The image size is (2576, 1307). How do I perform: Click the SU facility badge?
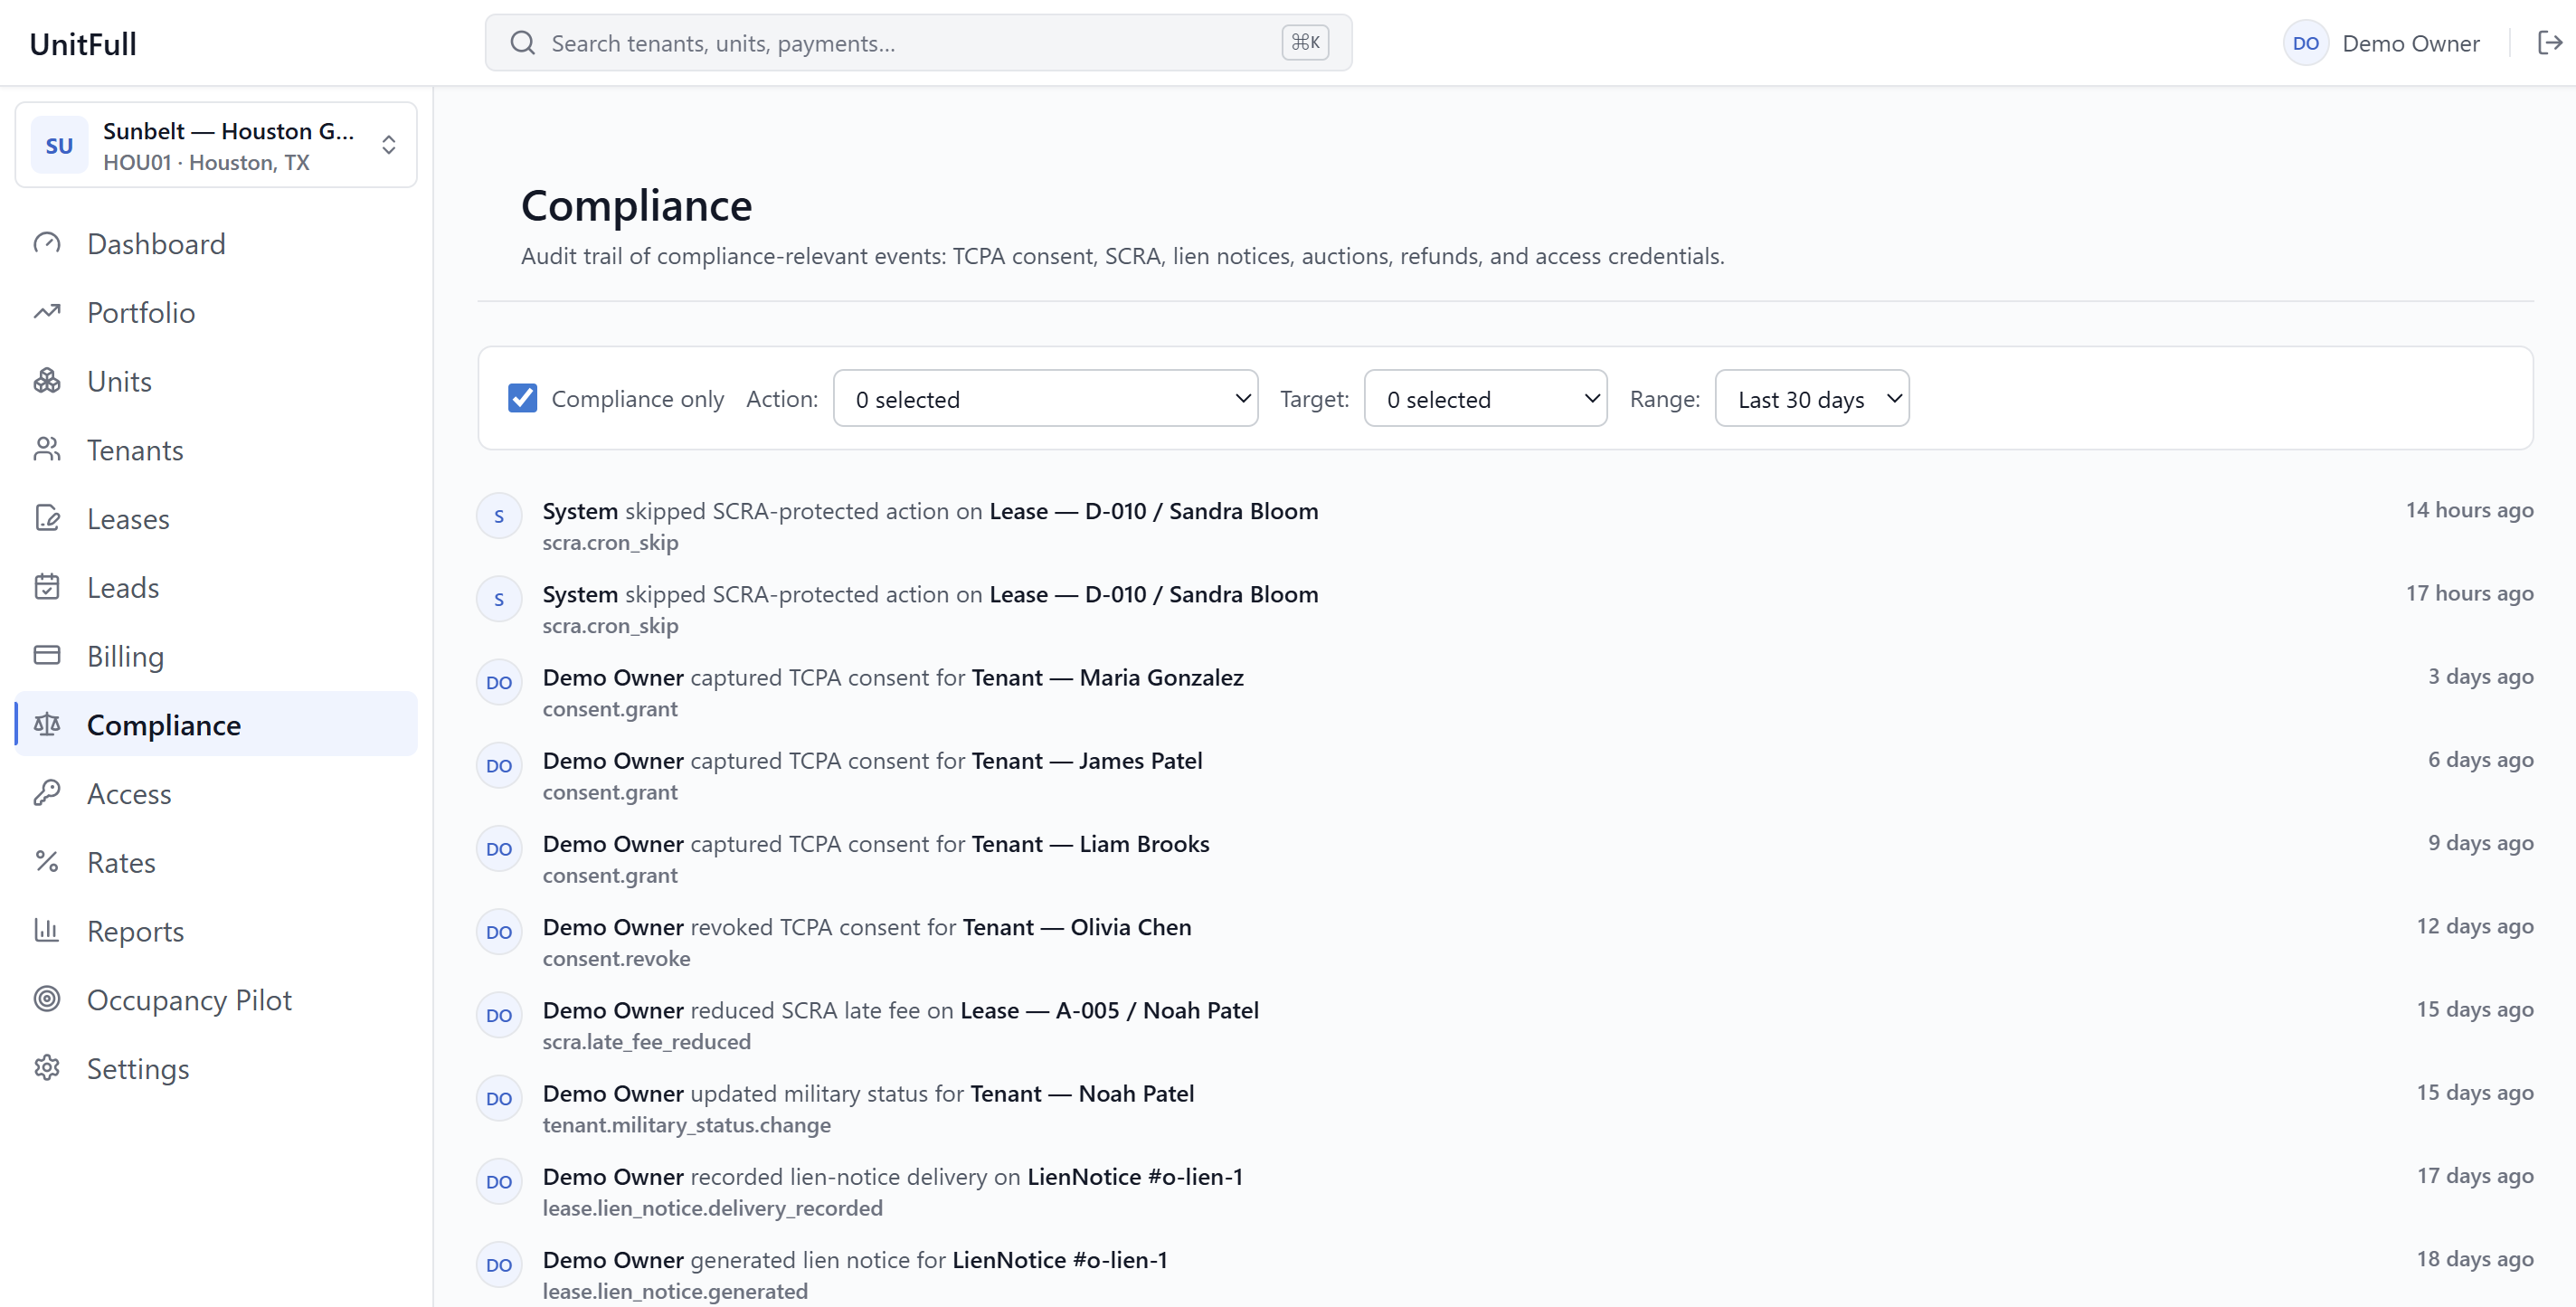[x=59, y=145]
